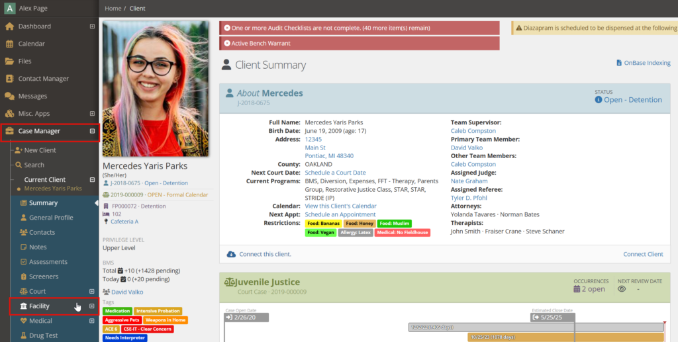
Task: Click the Calendar icon in the sidebar
Action: pyautogui.click(x=9, y=44)
